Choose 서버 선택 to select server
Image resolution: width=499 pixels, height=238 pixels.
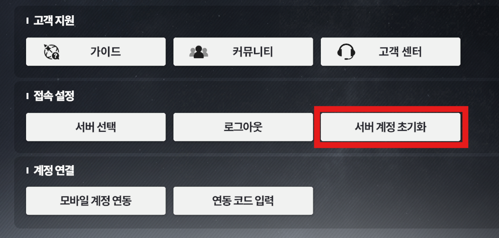coord(96,127)
